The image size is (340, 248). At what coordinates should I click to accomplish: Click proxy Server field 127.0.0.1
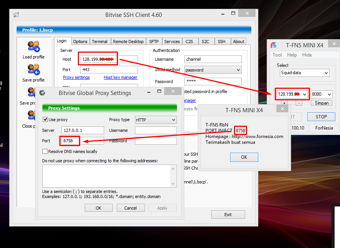[x=82, y=130]
